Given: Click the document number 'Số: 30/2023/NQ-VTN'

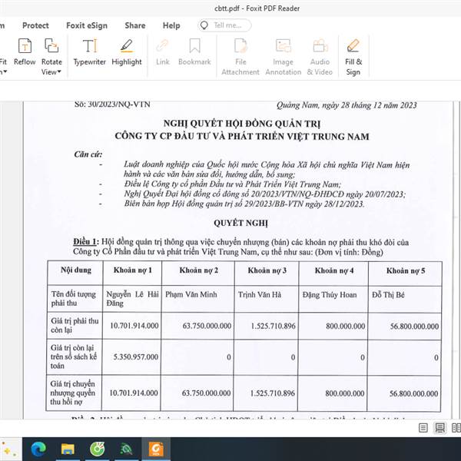Looking at the screenshot, I should (x=112, y=104).
